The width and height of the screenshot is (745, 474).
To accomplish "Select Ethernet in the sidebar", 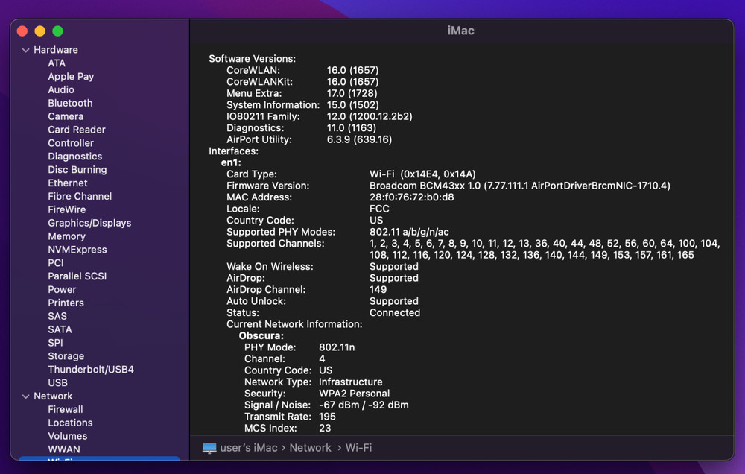I will click(x=68, y=183).
